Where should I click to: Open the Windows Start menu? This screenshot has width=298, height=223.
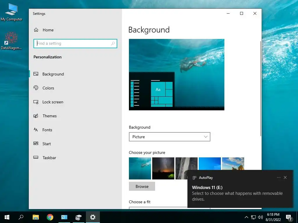tap(7, 217)
